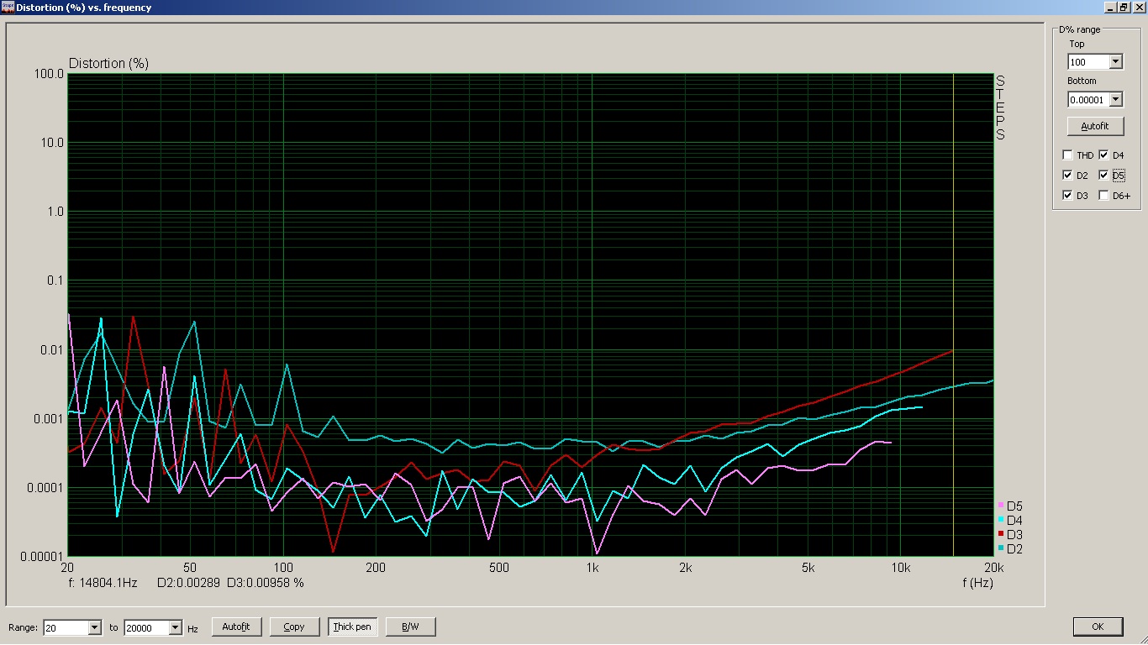Toggle the D5 harmonic checkbox
Screen dimensions: 1148x645
click(1103, 176)
